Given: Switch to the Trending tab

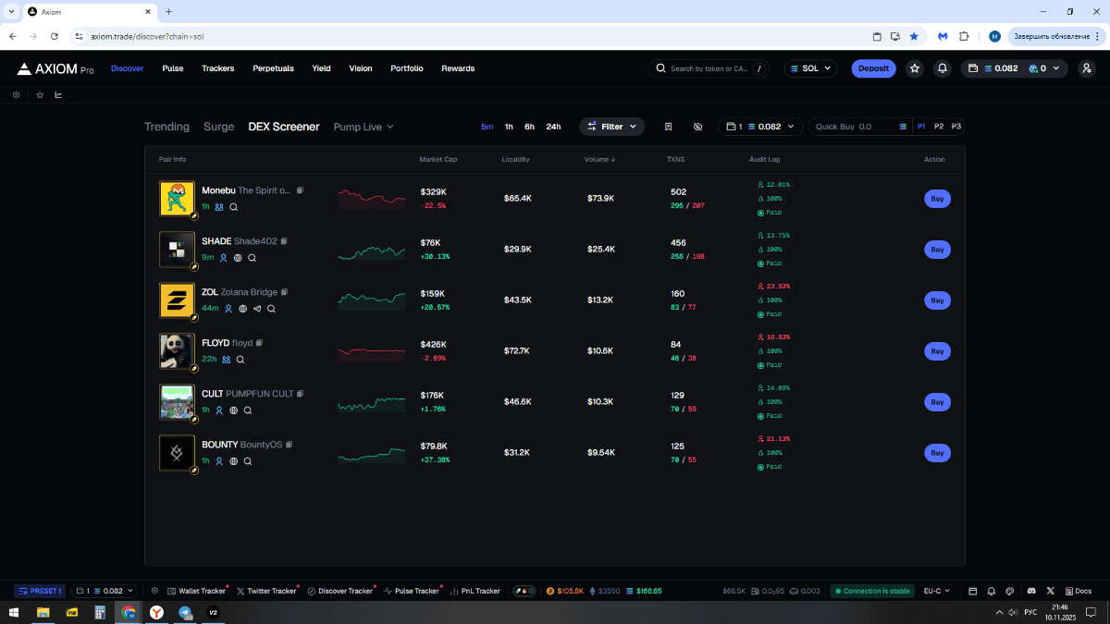Looking at the screenshot, I should [x=166, y=127].
